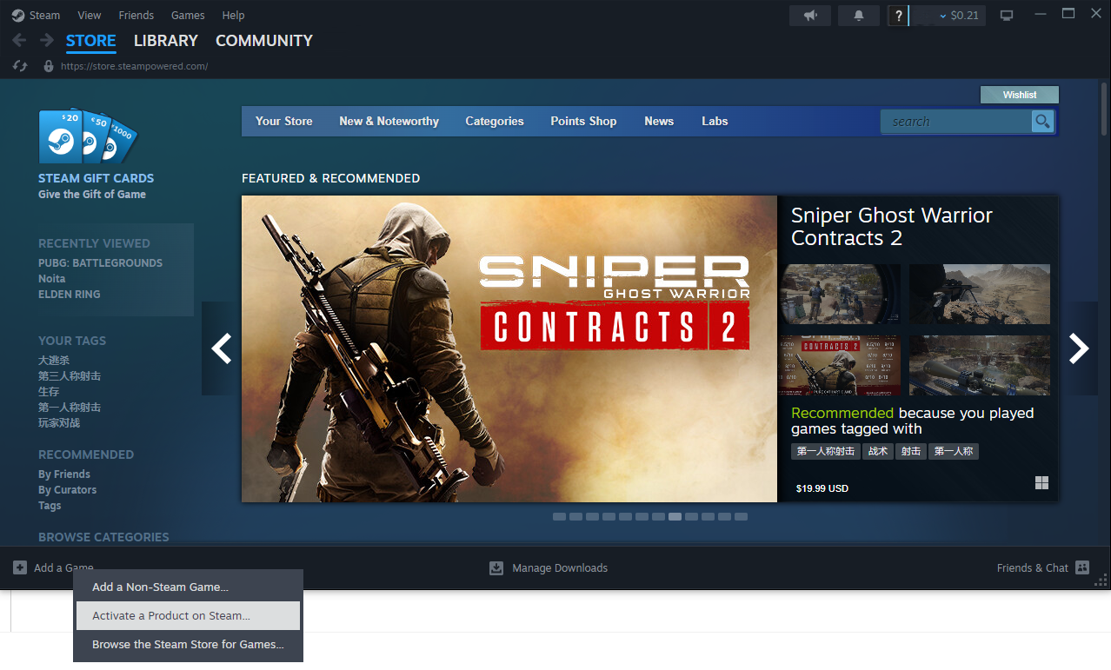Click the padlock icon beside the URL
This screenshot has height=670, width=1111.
pyautogui.click(x=49, y=66)
